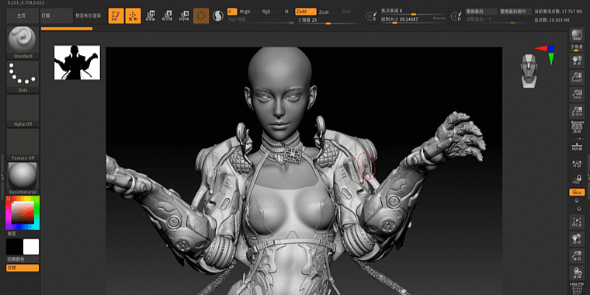
Task: Click the camera head orientation widget
Action: point(529,71)
